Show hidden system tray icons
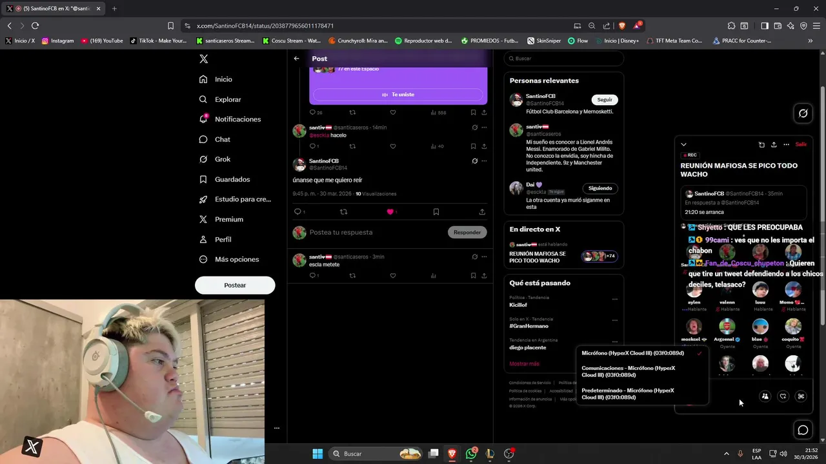This screenshot has width=826, height=464. [726, 454]
